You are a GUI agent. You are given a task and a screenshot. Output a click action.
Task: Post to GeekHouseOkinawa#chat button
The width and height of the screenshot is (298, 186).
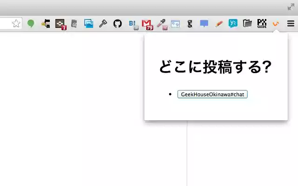click(x=212, y=94)
